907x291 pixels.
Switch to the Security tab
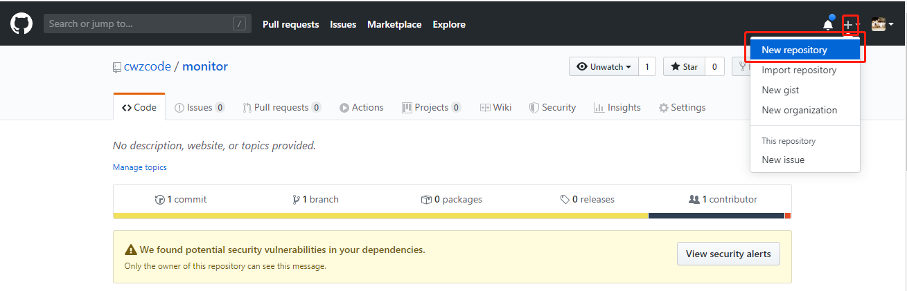pyautogui.click(x=552, y=107)
